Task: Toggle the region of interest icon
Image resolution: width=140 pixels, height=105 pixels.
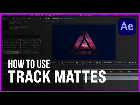Action: tap(97, 63)
